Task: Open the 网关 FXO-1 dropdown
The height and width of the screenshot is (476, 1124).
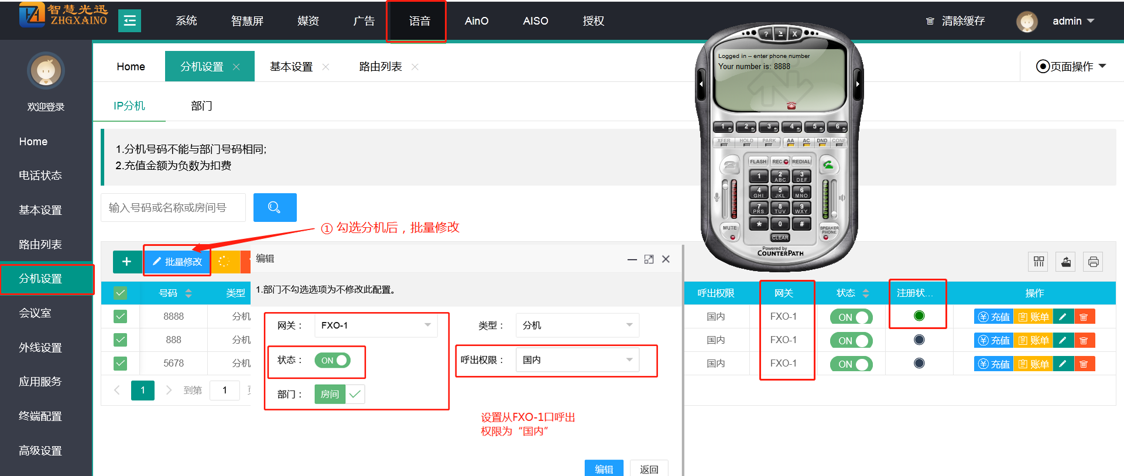Action: click(x=376, y=326)
